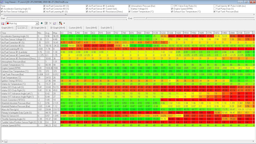Click Tumble Valve Position Sensor Right row label

coord(19,122)
